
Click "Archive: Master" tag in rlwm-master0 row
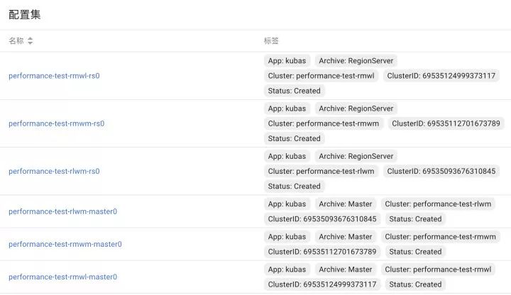[x=345, y=204]
